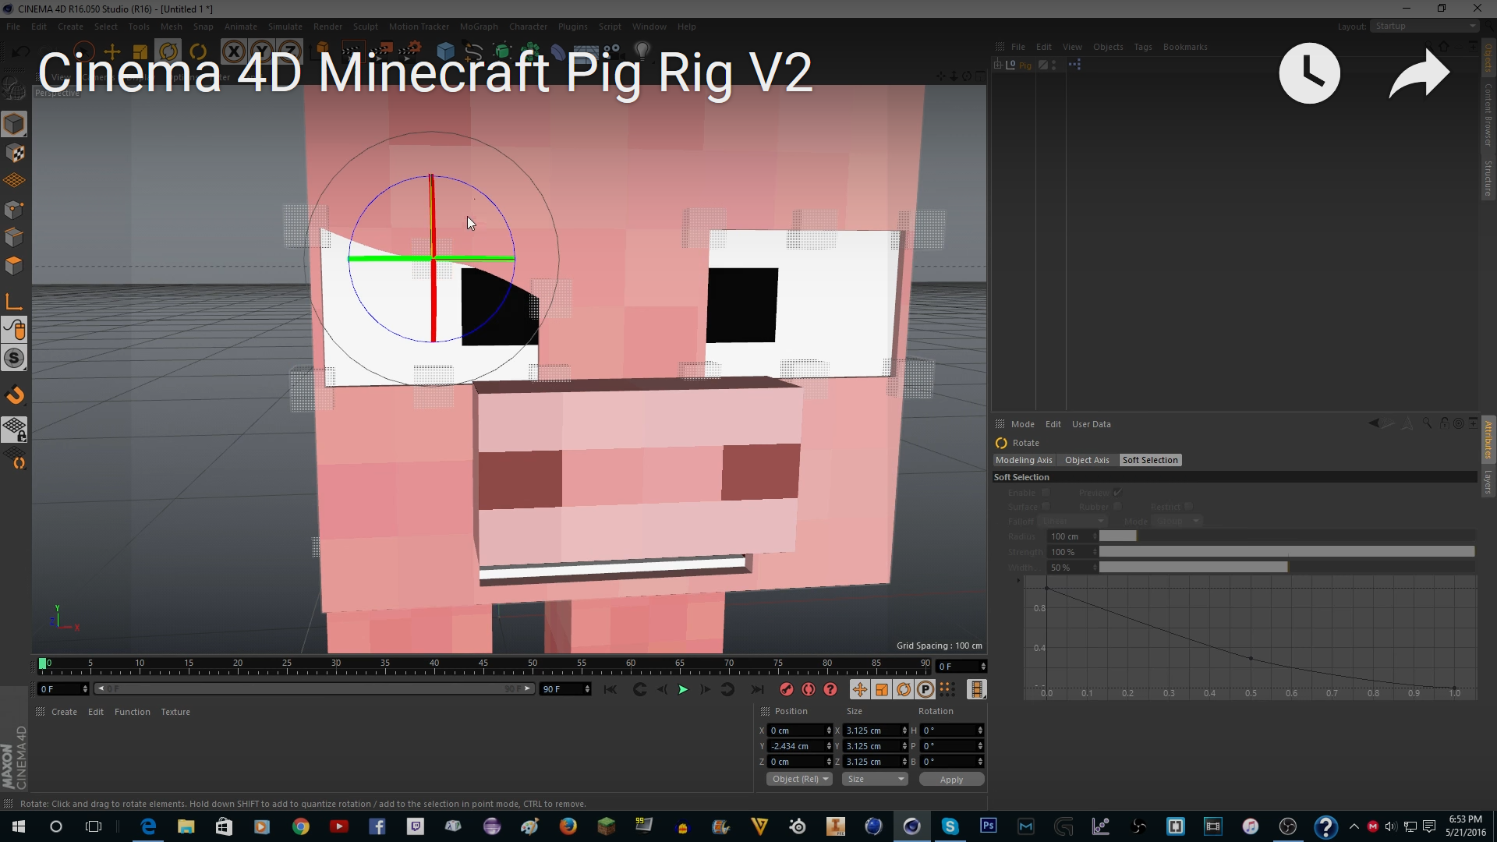The height and width of the screenshot is (842, 1497).
Task: Open keyframe selection question icon
Action: [x=830, y=689]
